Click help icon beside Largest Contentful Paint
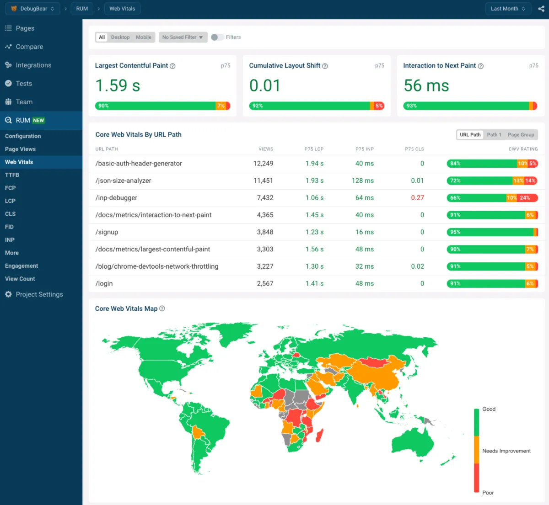 pos(172,66)
